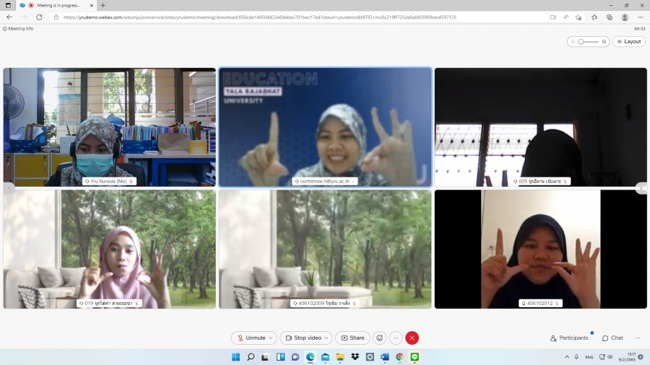Click the Share content button
The width and height of the screenshot is (650, 365).
click(x=352, y=338)
